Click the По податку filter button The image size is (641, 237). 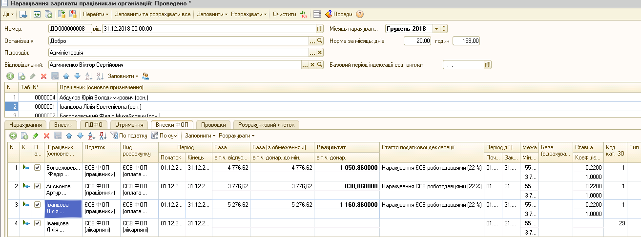(x=129, y=135)
